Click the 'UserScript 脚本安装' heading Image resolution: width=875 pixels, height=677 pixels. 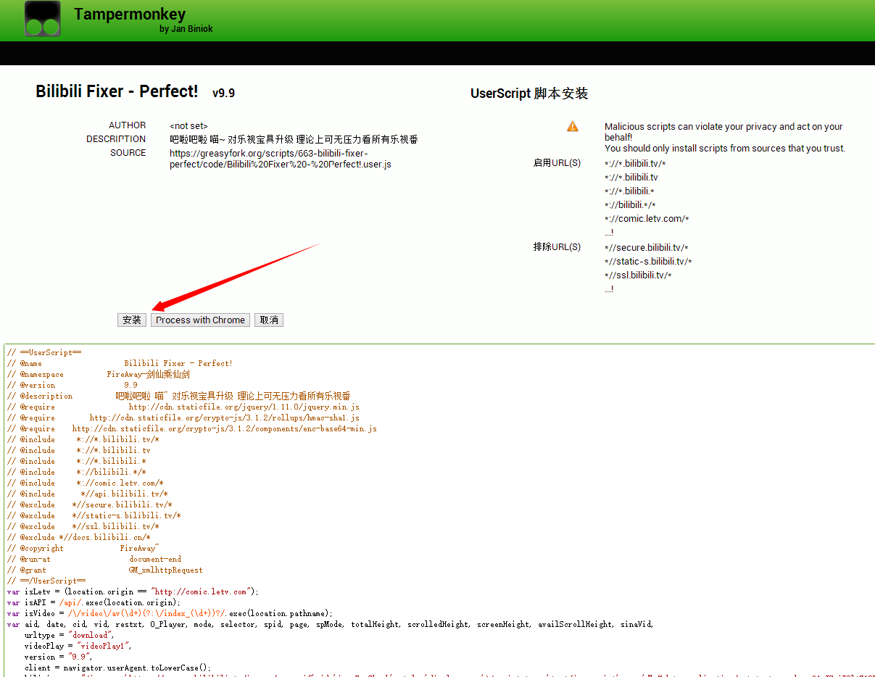529,94
